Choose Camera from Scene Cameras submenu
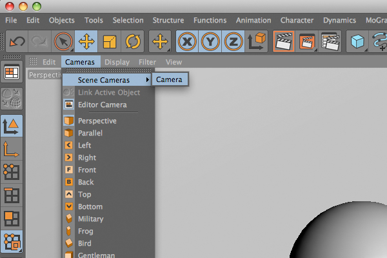Screen dimensions: 387x258 click(x=170, y=79)
